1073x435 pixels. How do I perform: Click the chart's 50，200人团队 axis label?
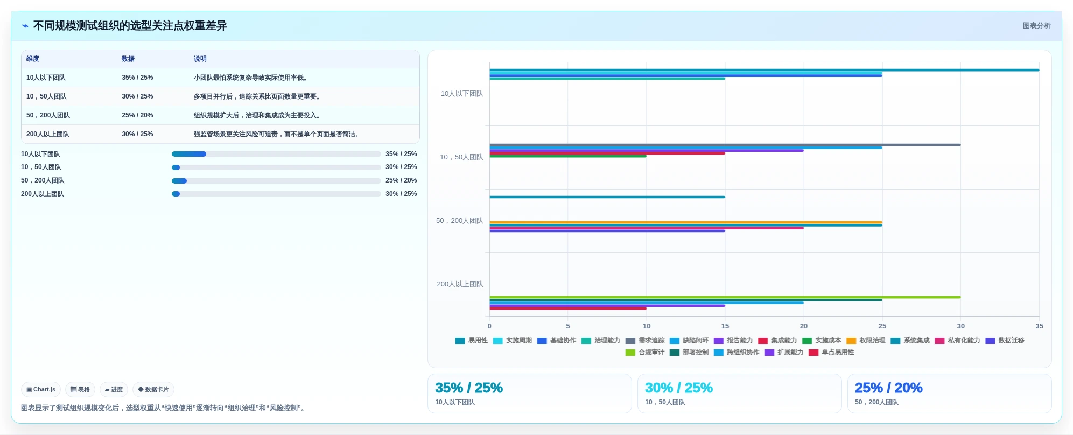(459, 221)
